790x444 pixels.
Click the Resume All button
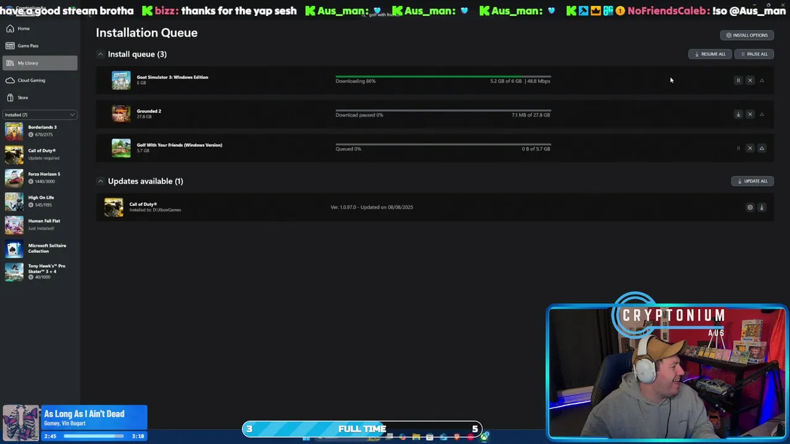tap(710, 54)
